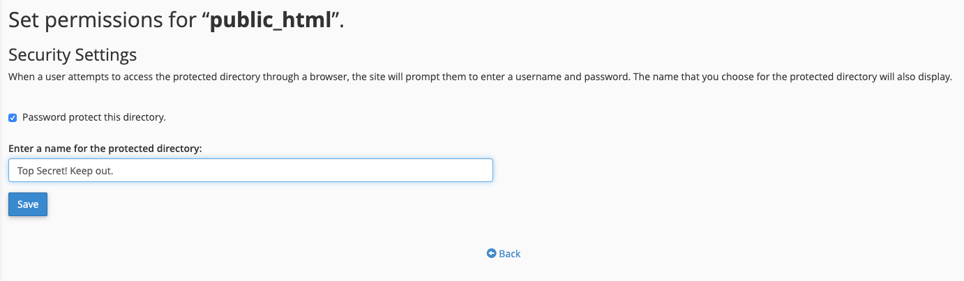Focus the protected directory name input field
The image size is (964, 281).
click(x=250, y=170)
